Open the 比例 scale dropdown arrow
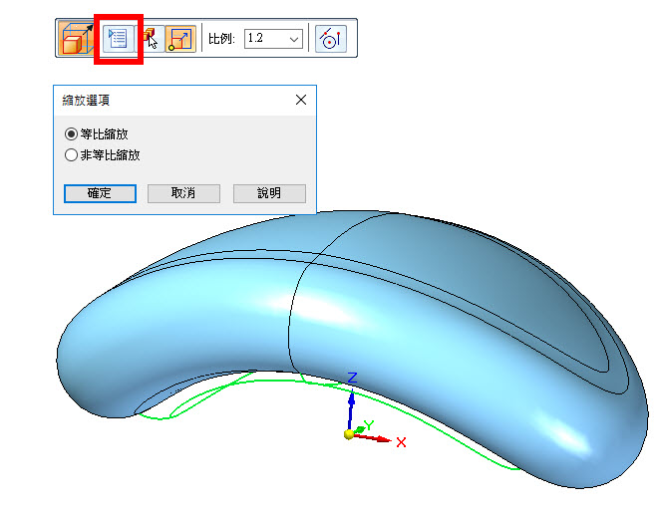Image resolution: width=658 pixels, height=515 pixels. point(294,39)
